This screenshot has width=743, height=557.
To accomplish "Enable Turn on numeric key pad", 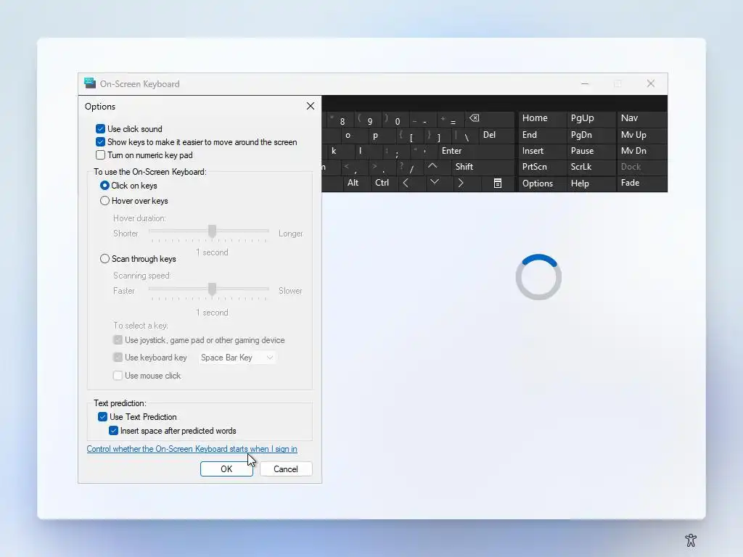I will click(x=100, y=155).
